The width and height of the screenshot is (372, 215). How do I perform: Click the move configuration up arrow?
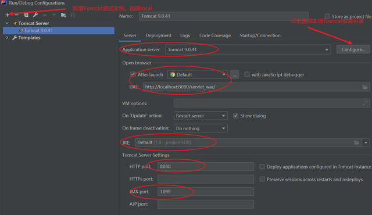(45, 15)
